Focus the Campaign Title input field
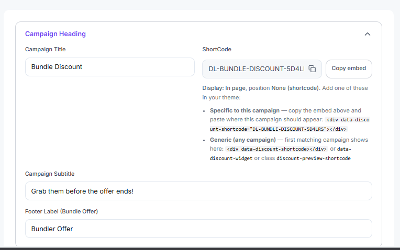The width and height of the screenshot is (400, 250). click(x=110, y=67)
